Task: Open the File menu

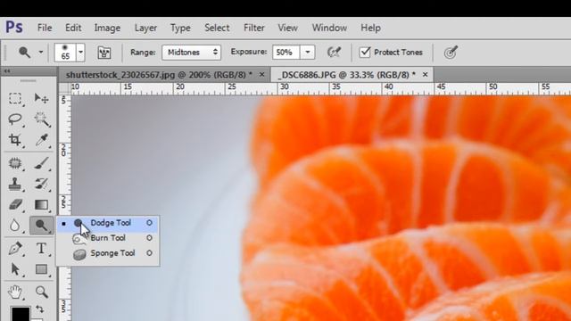Action: coord(45,28)
